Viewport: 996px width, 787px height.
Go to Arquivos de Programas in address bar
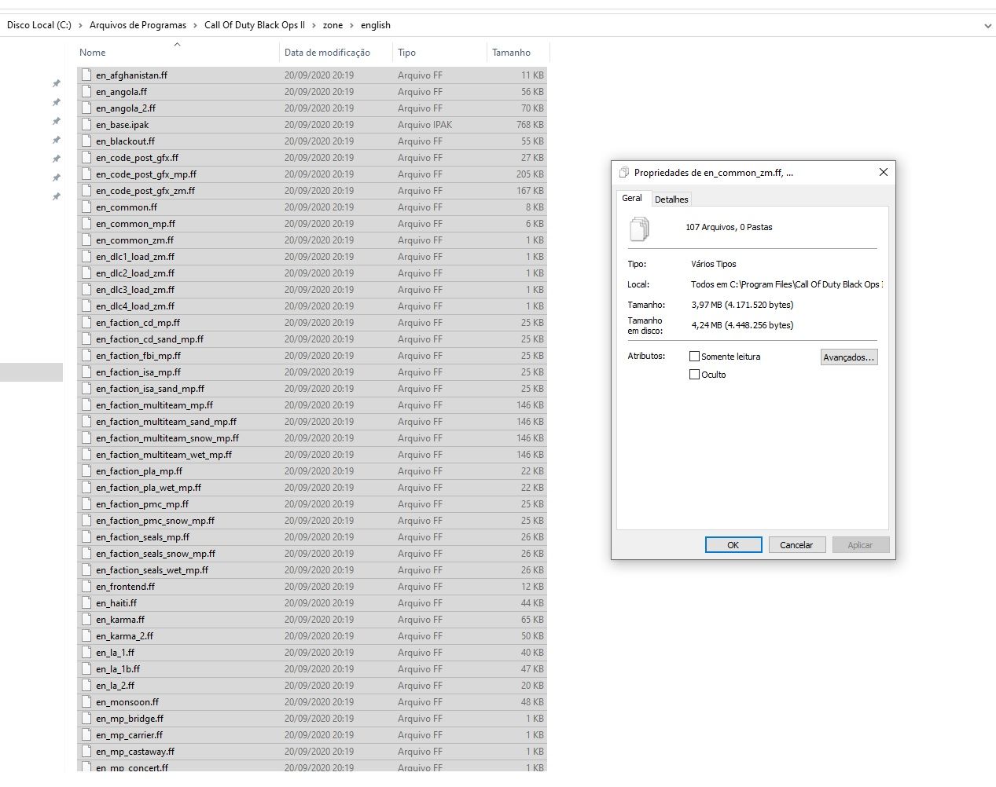point(138,25)
